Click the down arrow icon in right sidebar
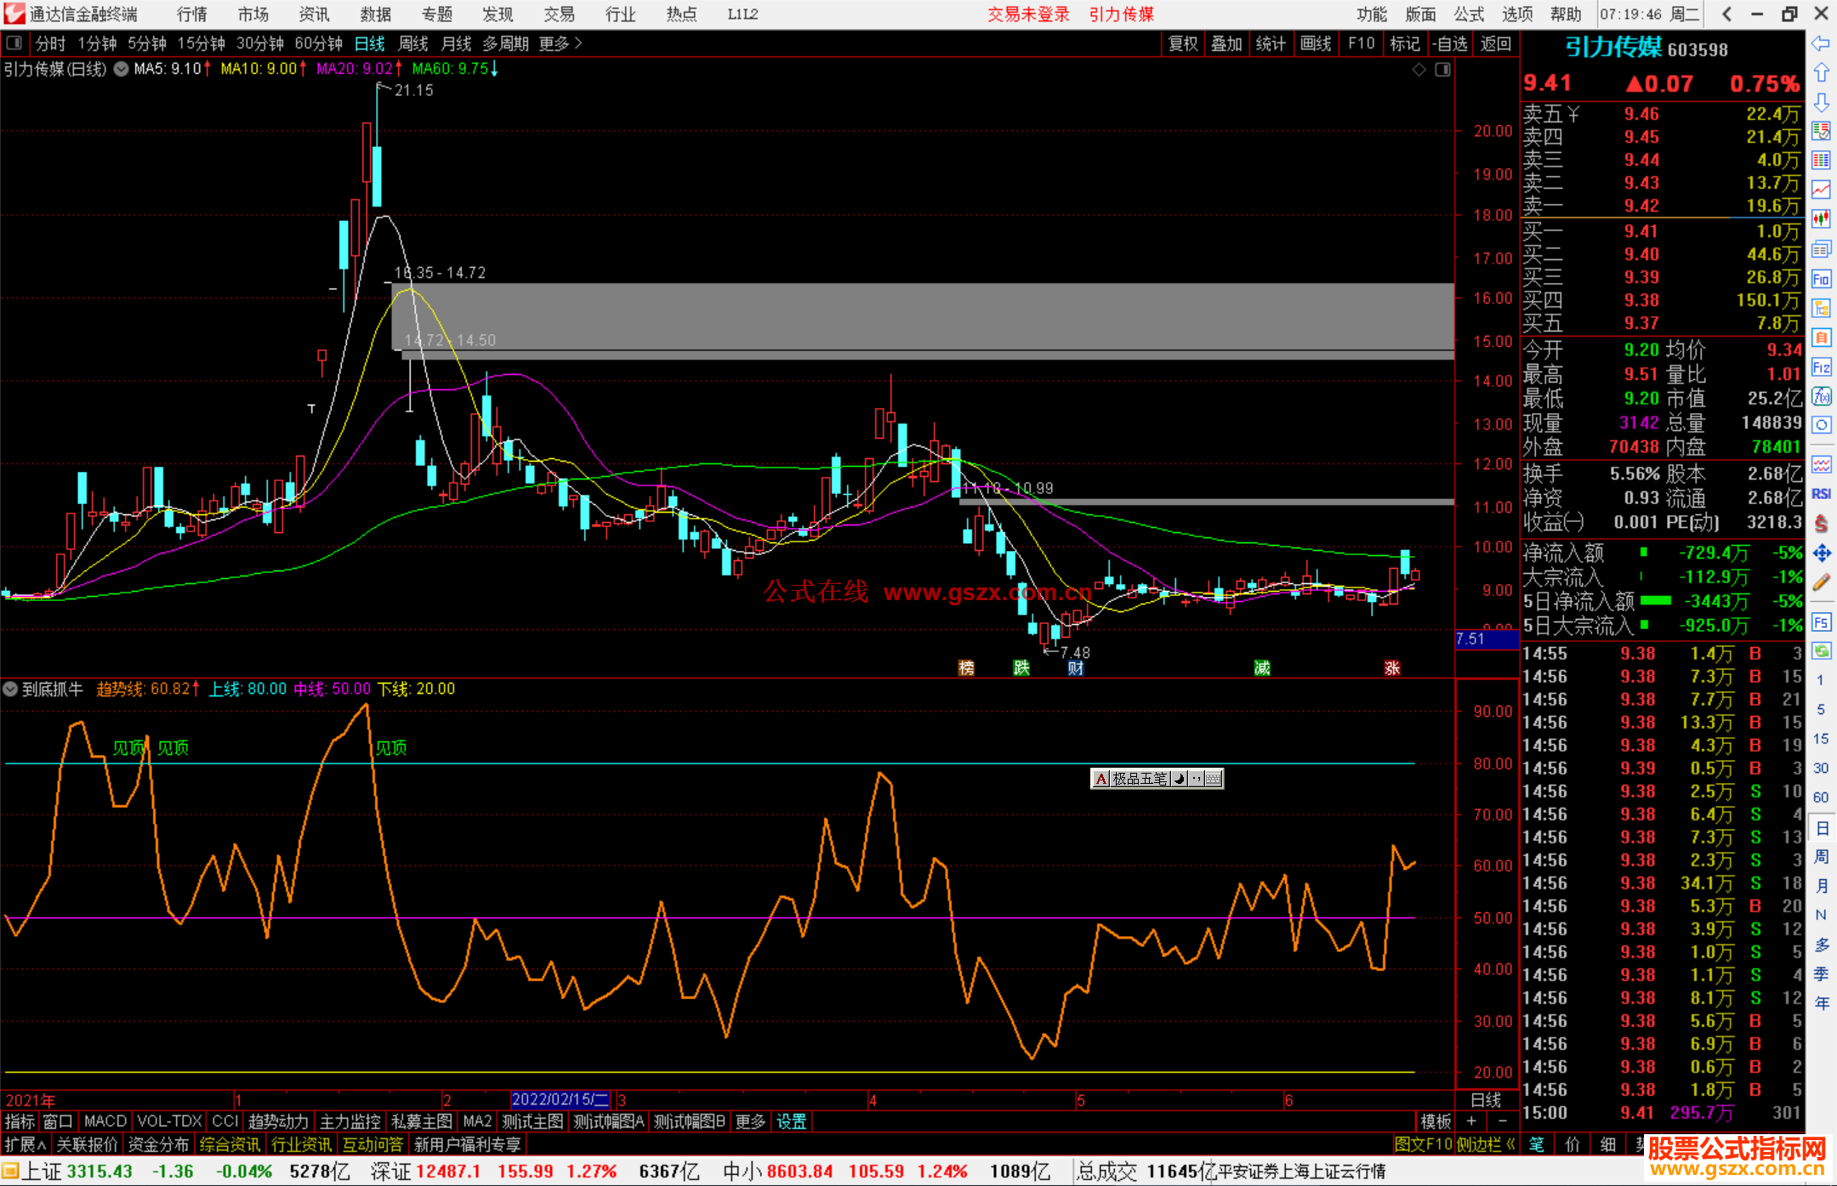This screenshot has width=1837, height=1186. [1821, 102]
